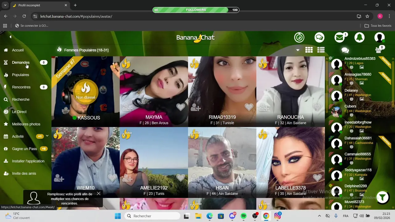Add WIEM10 as friend icon
395x222 pixels.
(x=59, y=178)
